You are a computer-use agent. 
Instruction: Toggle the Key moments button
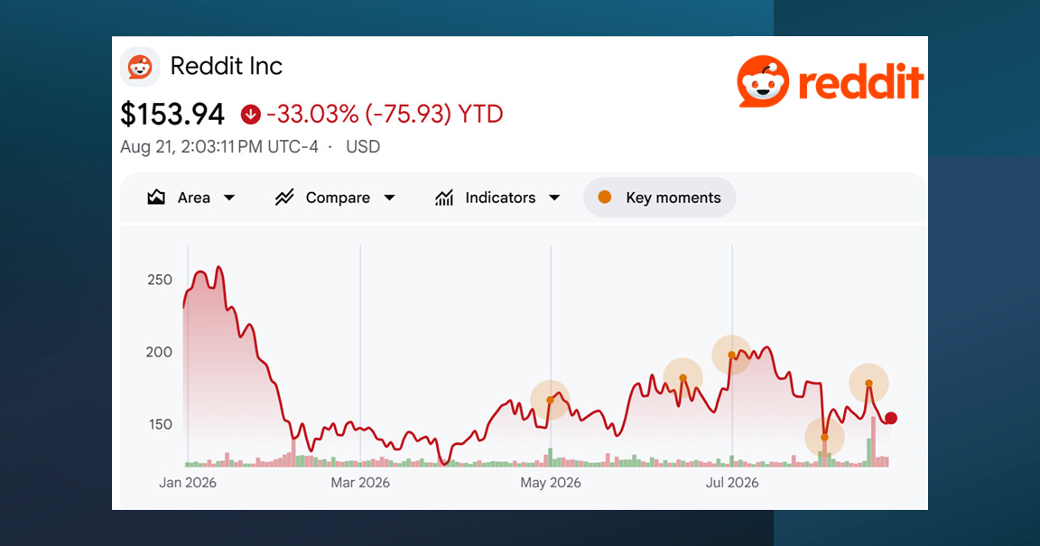(659, 198)
